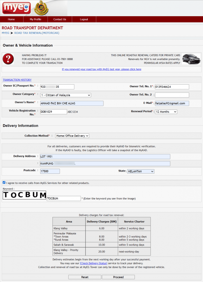The image size is (203, 282).
Task: Click the black car image
Action: click(x=191, y=59)
